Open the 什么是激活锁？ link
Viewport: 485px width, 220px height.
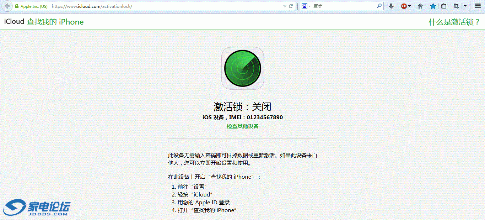coord(454,22)
